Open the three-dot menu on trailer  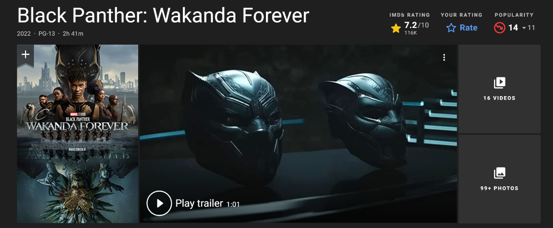444,57
